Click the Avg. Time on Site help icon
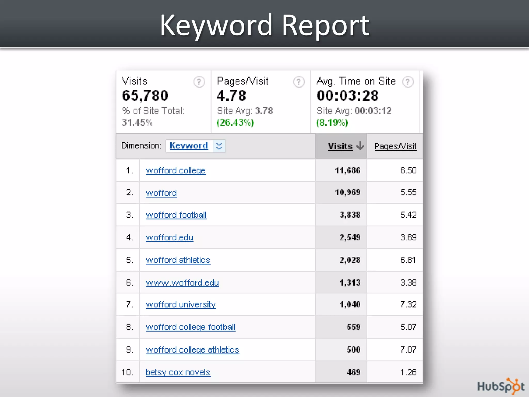529x397 pixels. 408,82
